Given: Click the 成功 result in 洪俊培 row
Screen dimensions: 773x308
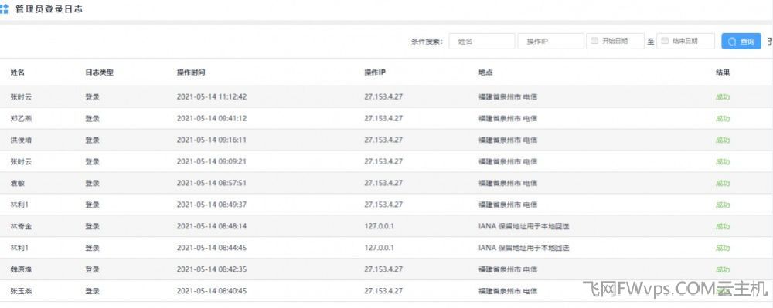Looking at the screenshot, I should pyautogui.click(x=723, y=140).
